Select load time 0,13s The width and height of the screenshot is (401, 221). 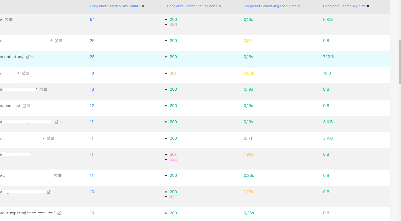[249, 20]
